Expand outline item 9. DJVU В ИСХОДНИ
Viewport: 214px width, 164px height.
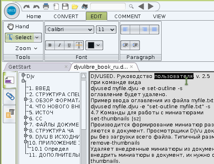point(25,135)
